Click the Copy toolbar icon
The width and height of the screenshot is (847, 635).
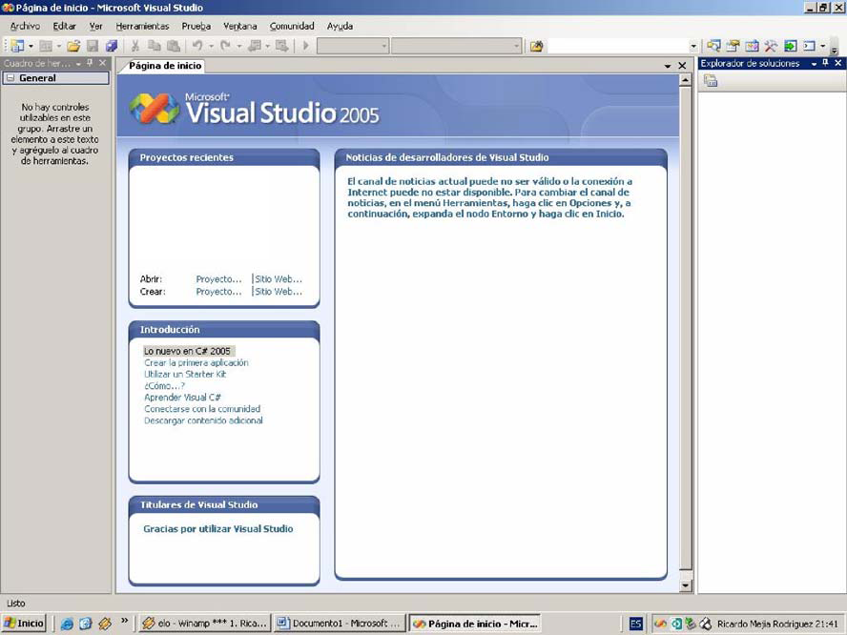pyautogui.click(x=154, y=47)
